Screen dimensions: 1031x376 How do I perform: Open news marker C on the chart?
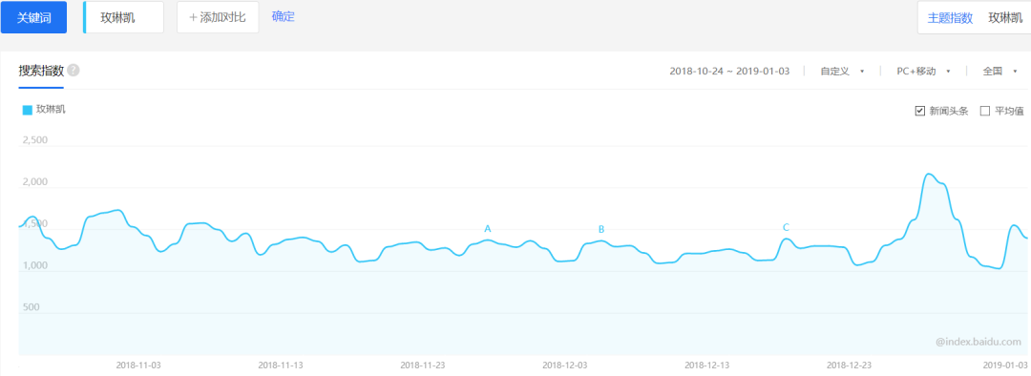tap(786, 227)
